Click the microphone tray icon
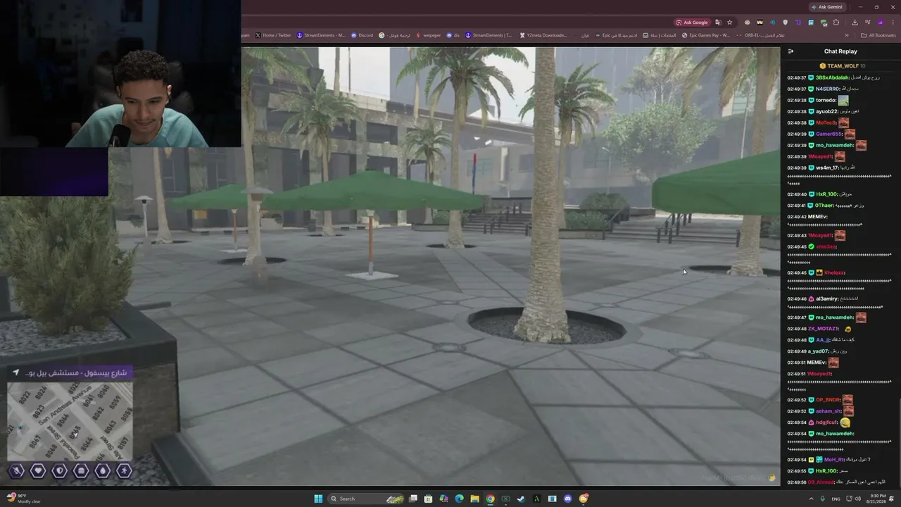 point(823,499)
